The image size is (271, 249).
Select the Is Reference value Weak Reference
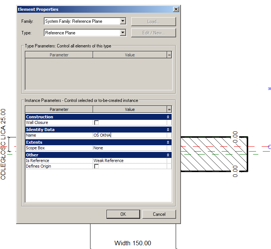129,161
